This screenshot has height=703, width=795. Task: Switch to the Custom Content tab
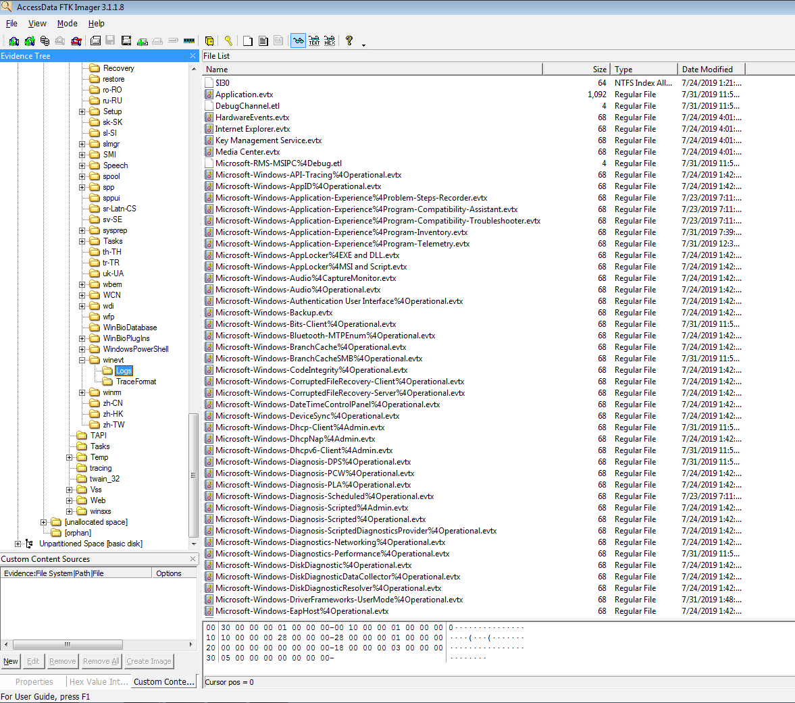[x=163, y=681]
